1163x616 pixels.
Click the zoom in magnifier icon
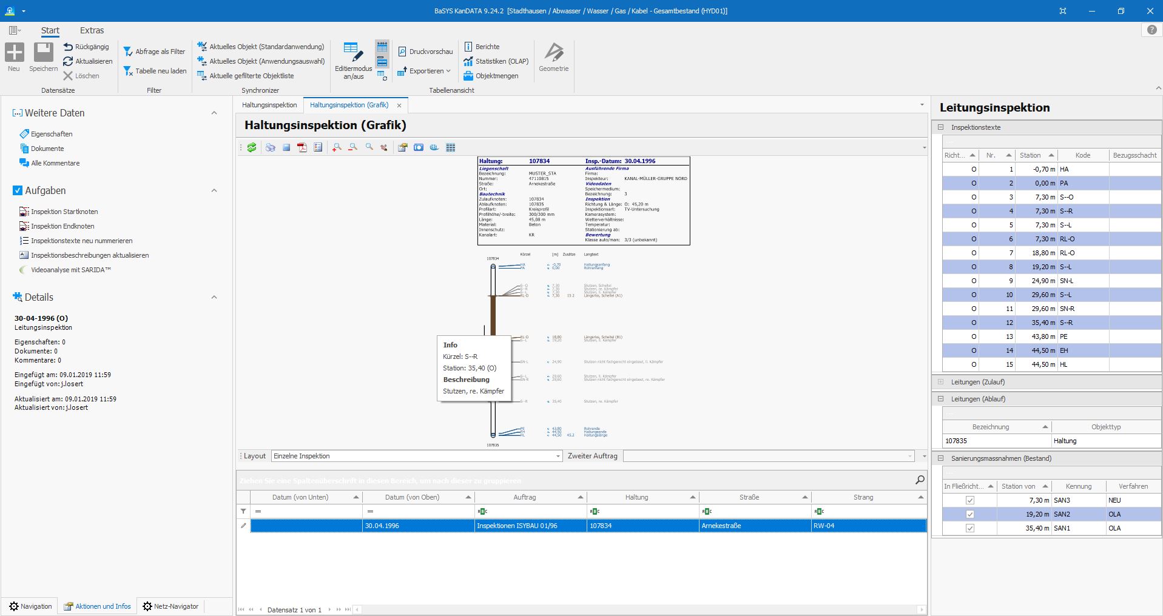click(x=337, y=147)
